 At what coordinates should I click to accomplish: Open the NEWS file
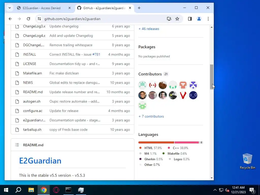[28, 83]
